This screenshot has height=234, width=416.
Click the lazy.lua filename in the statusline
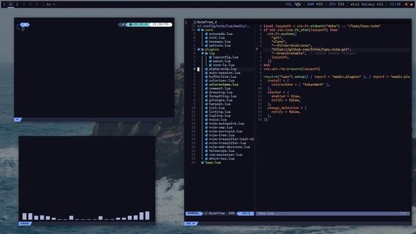(266, 213)
